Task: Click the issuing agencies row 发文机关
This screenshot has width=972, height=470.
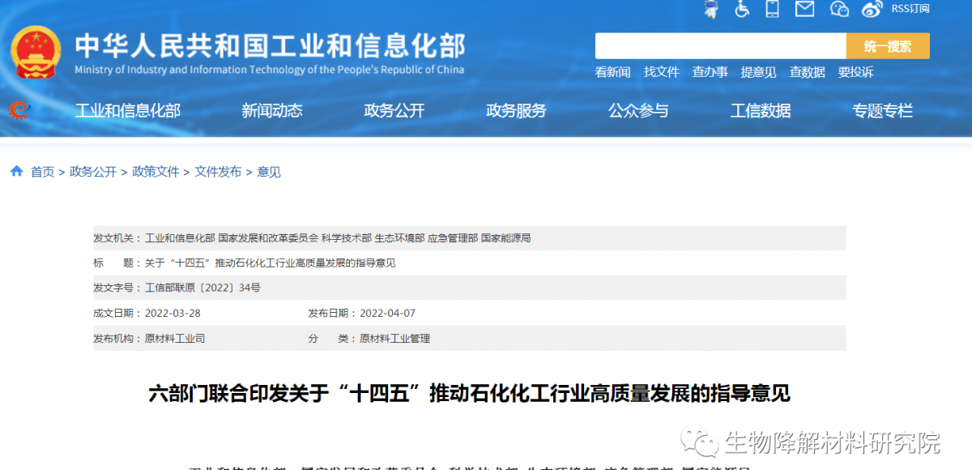Action: click(x=470, y=238)
